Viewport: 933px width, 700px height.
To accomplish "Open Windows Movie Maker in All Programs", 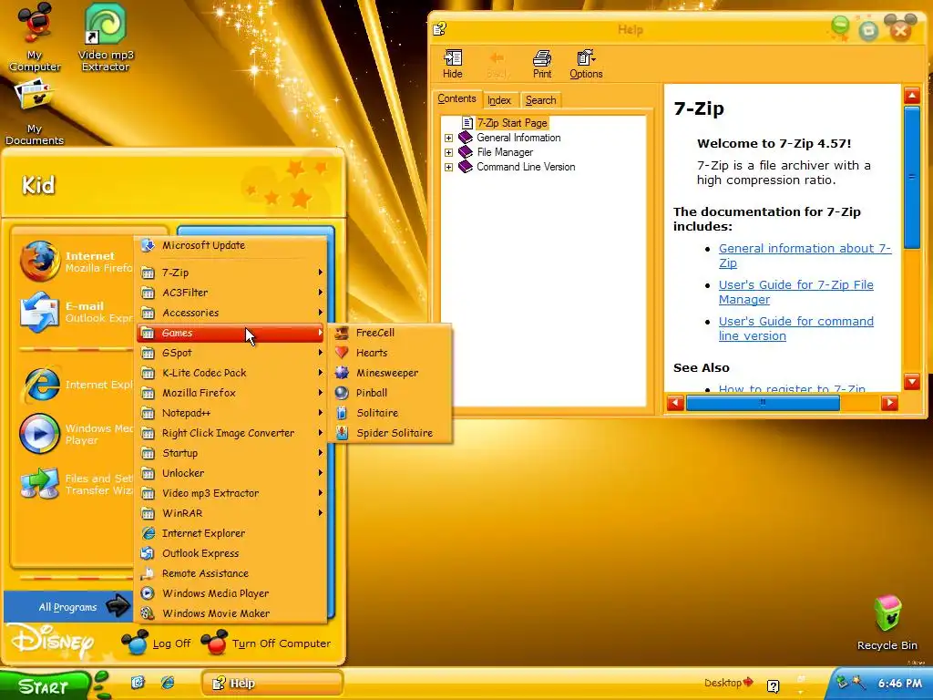I will pyautogui.click(x=232, y=613).
